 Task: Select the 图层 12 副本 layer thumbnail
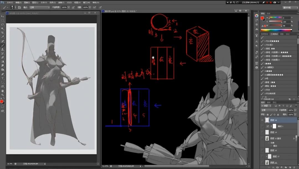(x=267, y=139)
